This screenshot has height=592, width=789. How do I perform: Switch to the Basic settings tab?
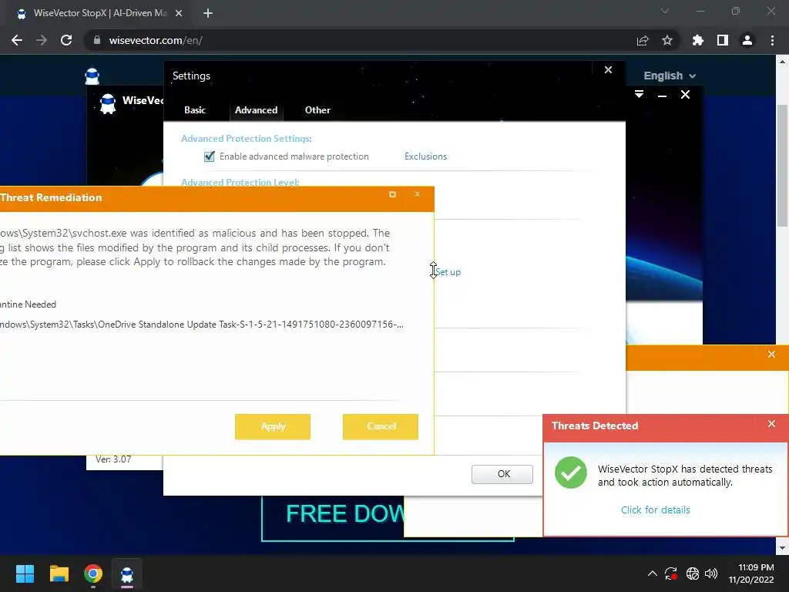click(x=195, y=109)
